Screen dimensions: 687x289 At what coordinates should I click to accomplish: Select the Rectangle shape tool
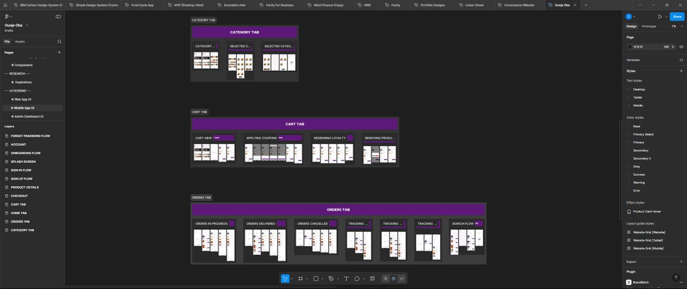click(x=316, y=279)
